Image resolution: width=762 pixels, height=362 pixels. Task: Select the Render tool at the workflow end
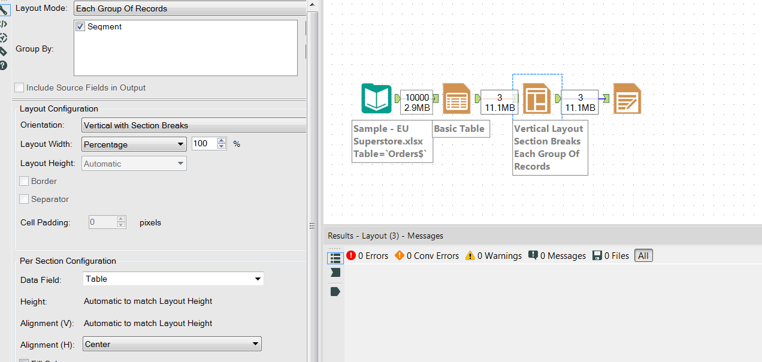[627, 98]
